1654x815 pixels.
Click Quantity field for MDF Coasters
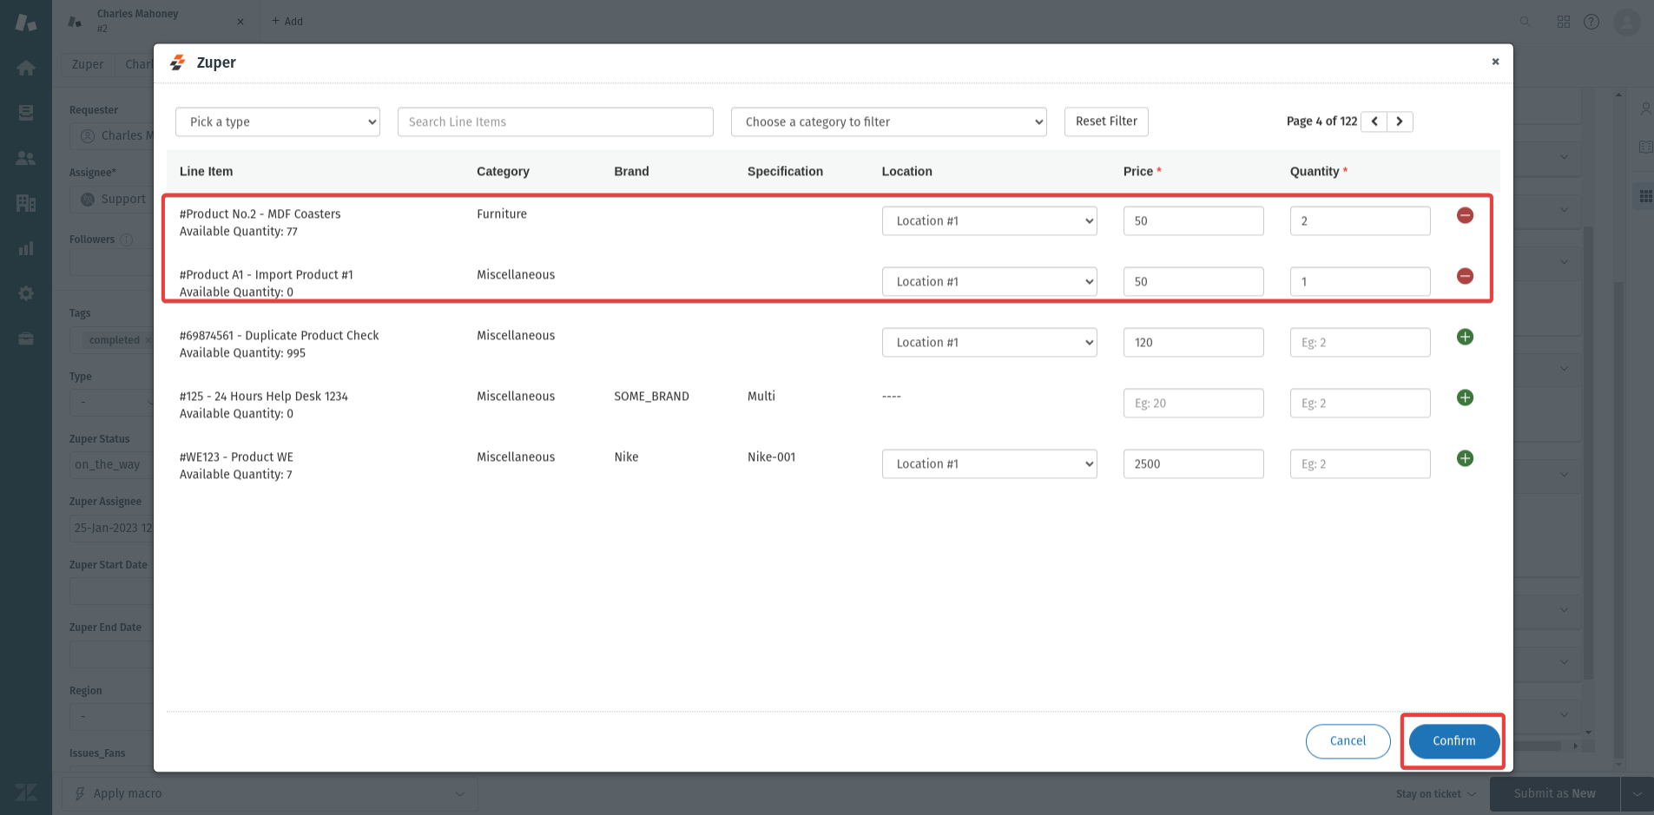pos(1360,220)
